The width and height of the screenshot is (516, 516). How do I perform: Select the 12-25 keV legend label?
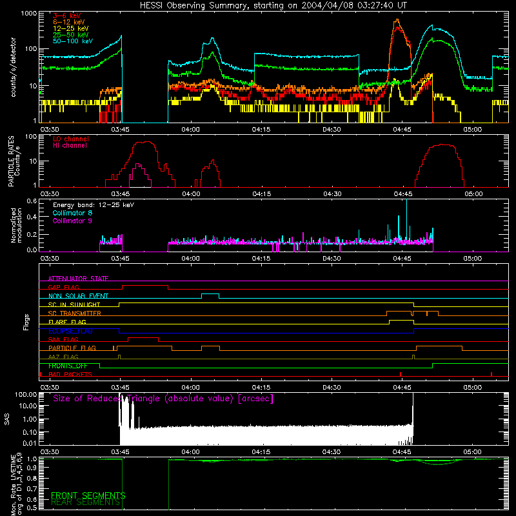71,28
